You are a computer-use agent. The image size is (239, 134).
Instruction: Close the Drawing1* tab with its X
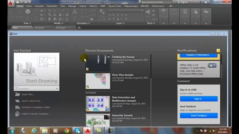pyautogui.click(x=52, y=28)
